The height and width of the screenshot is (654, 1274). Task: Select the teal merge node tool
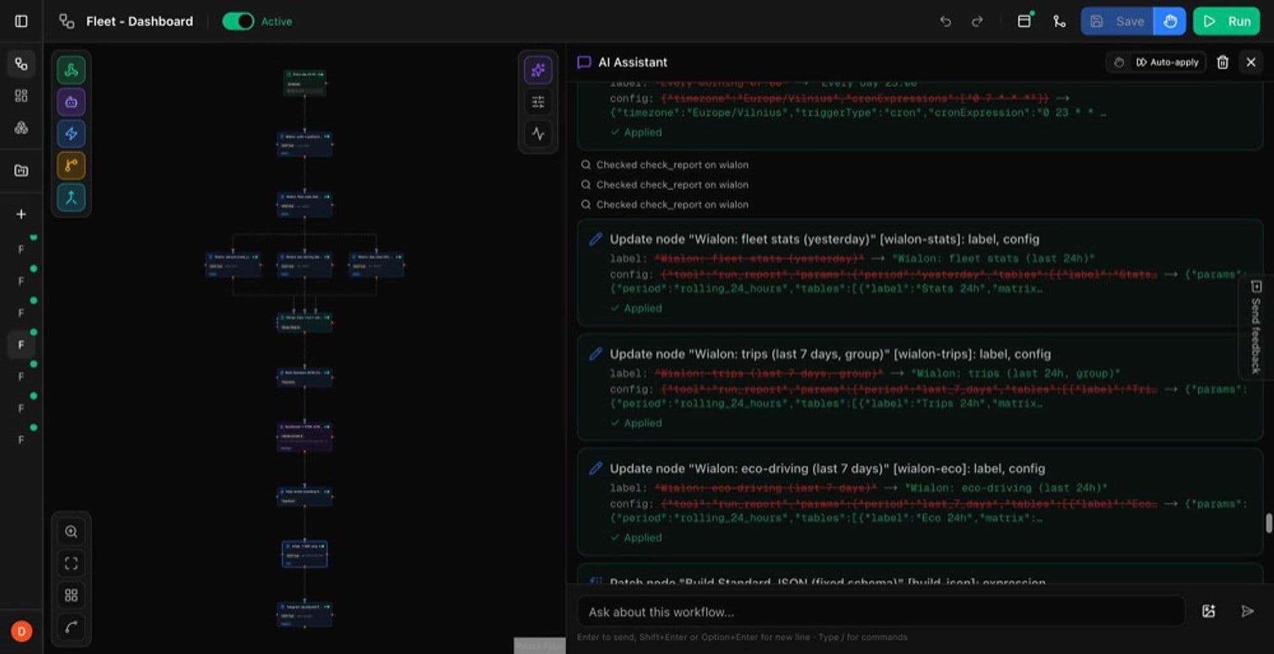pyautogui.click(x=71, y=197)
